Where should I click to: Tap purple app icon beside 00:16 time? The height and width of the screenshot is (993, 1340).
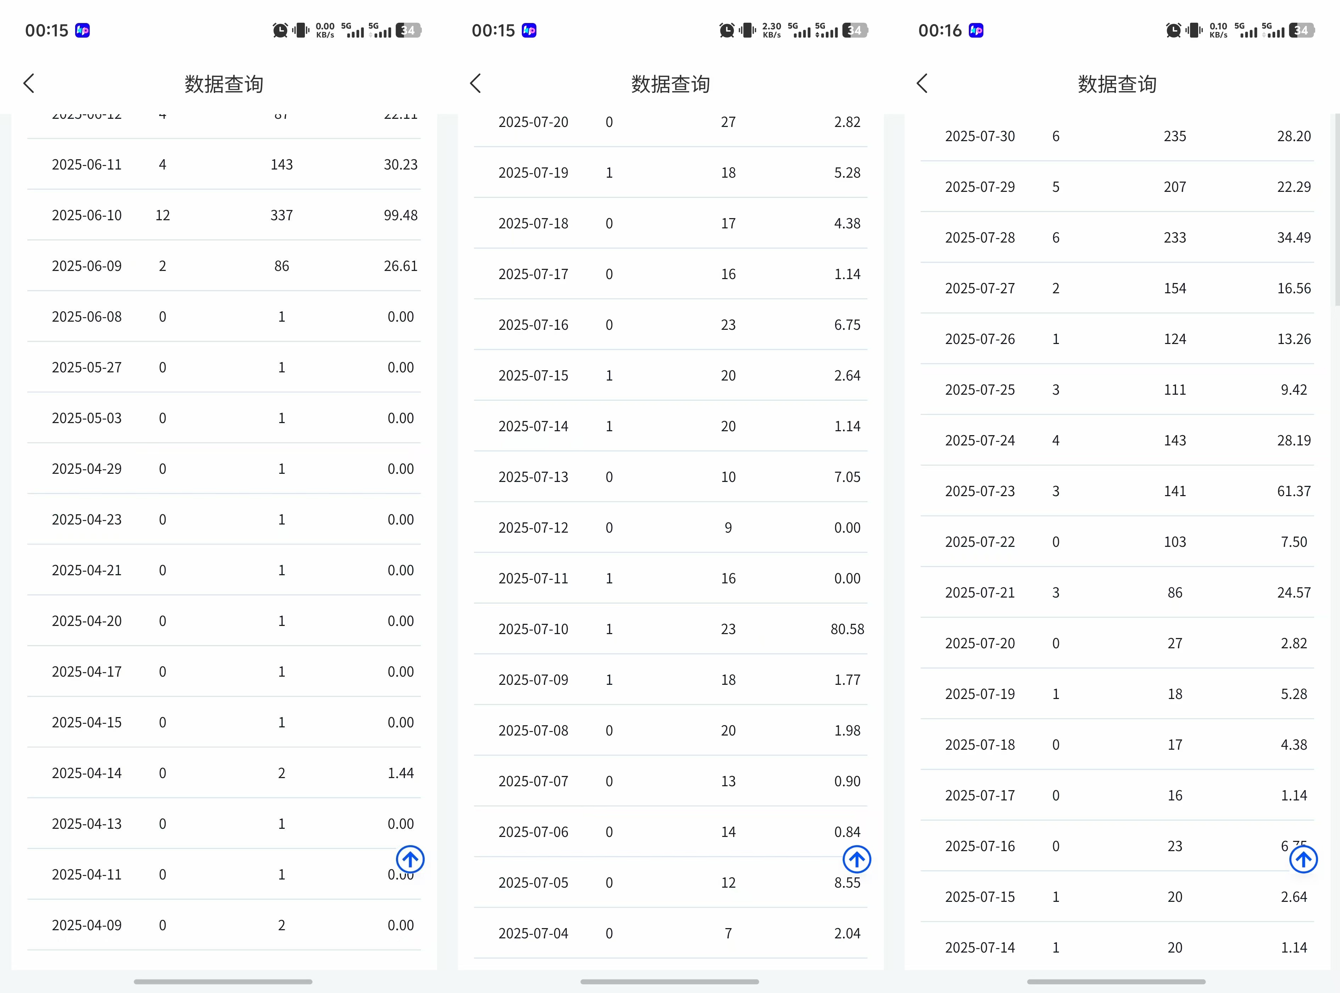click(x=976, y=30)
